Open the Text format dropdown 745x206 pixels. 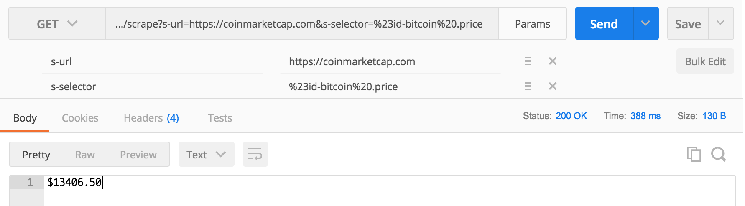(206, 155)
